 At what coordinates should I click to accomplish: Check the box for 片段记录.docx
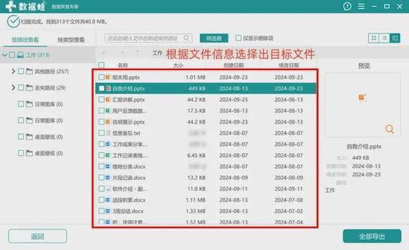101,177
